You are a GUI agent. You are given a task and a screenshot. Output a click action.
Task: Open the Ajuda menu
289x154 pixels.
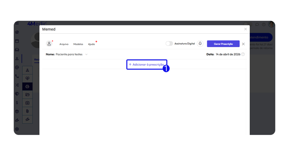point(91,44)
